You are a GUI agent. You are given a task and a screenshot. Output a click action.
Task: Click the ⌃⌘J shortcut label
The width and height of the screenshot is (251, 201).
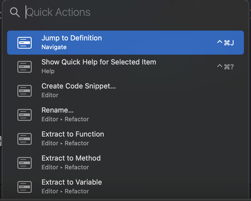[225, 43]
